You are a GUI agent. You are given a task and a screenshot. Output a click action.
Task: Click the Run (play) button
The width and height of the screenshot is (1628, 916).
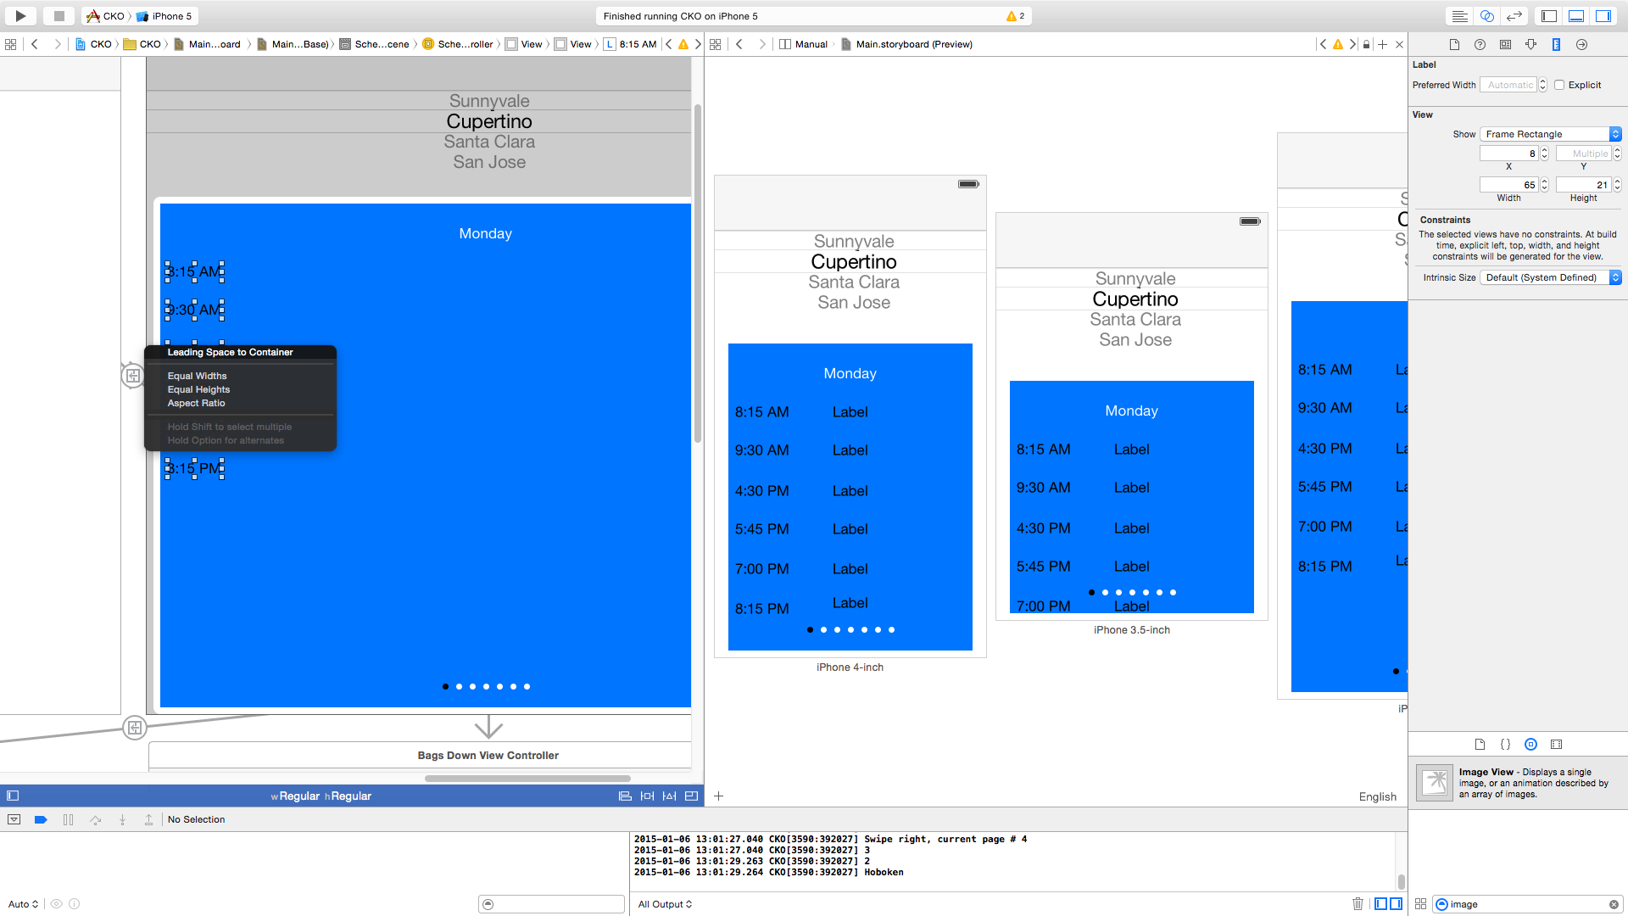20,15
